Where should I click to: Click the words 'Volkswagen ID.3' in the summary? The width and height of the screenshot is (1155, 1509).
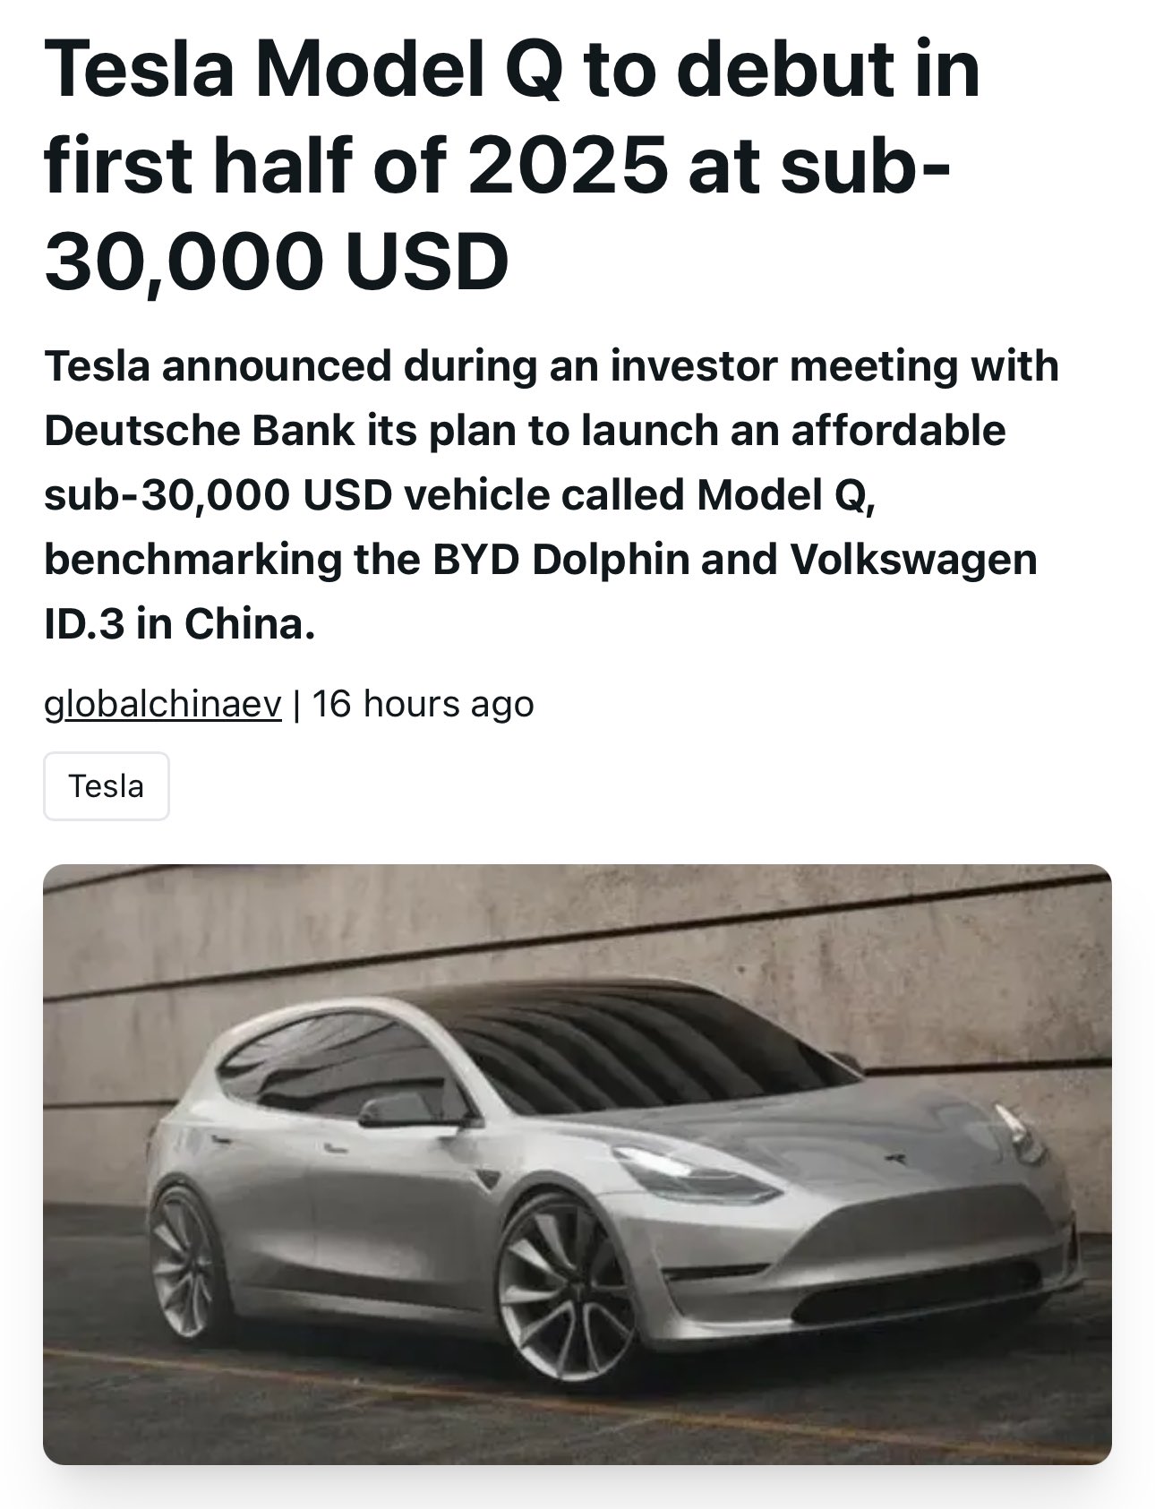[x=541, y=591]
